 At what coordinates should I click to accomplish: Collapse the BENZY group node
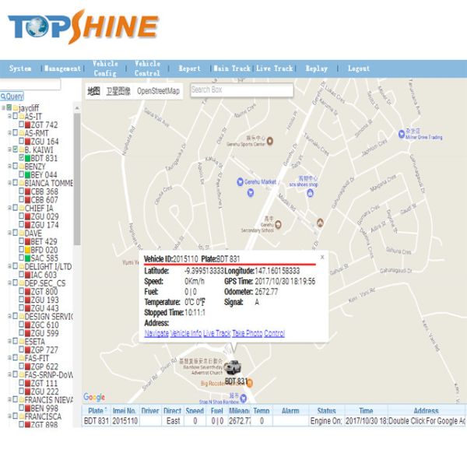click(x=9, y=167)
